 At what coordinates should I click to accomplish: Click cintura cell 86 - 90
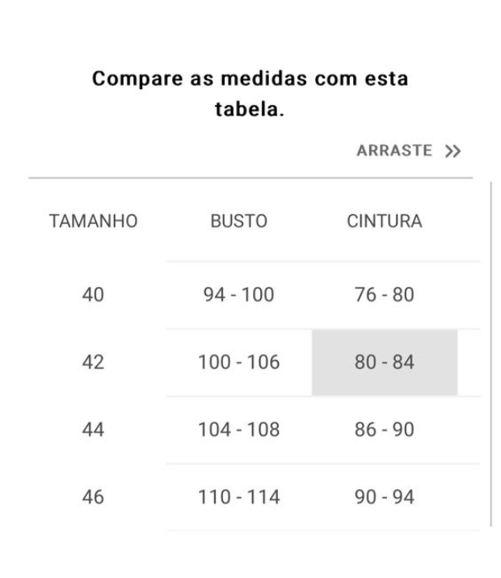point(384,430)
